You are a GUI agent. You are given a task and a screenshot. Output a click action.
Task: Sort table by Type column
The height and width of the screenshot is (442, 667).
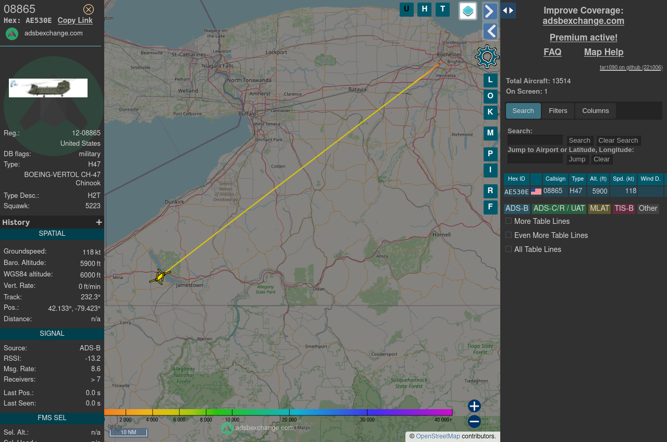pos(577,179)
